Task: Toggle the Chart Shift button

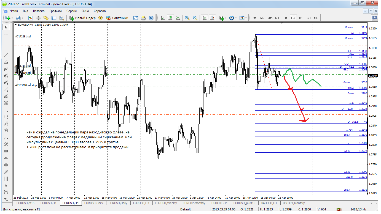Action: [212, 18]
